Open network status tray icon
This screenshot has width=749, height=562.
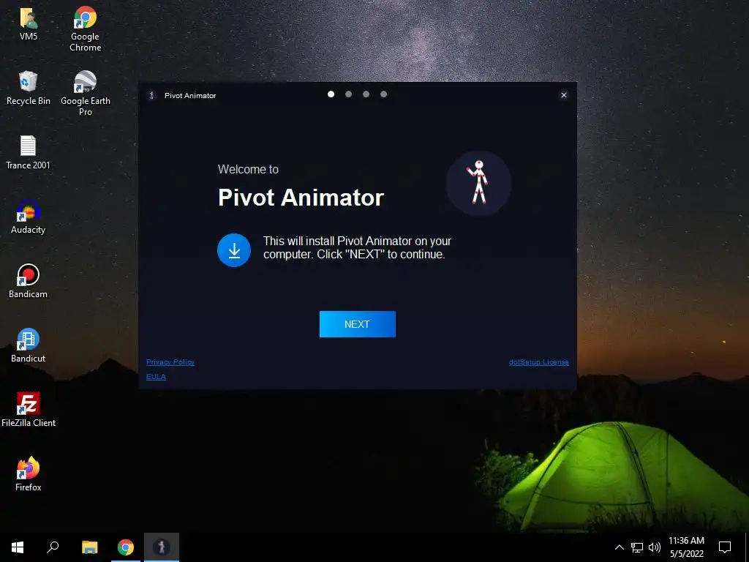pyautogui.click(x=637, y=547)
